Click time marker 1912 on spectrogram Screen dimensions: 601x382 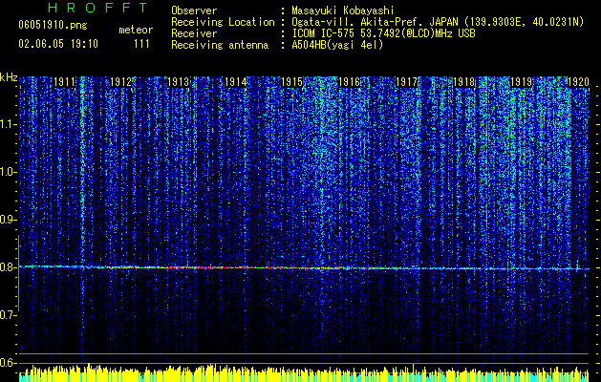click(x=121, y=82)
